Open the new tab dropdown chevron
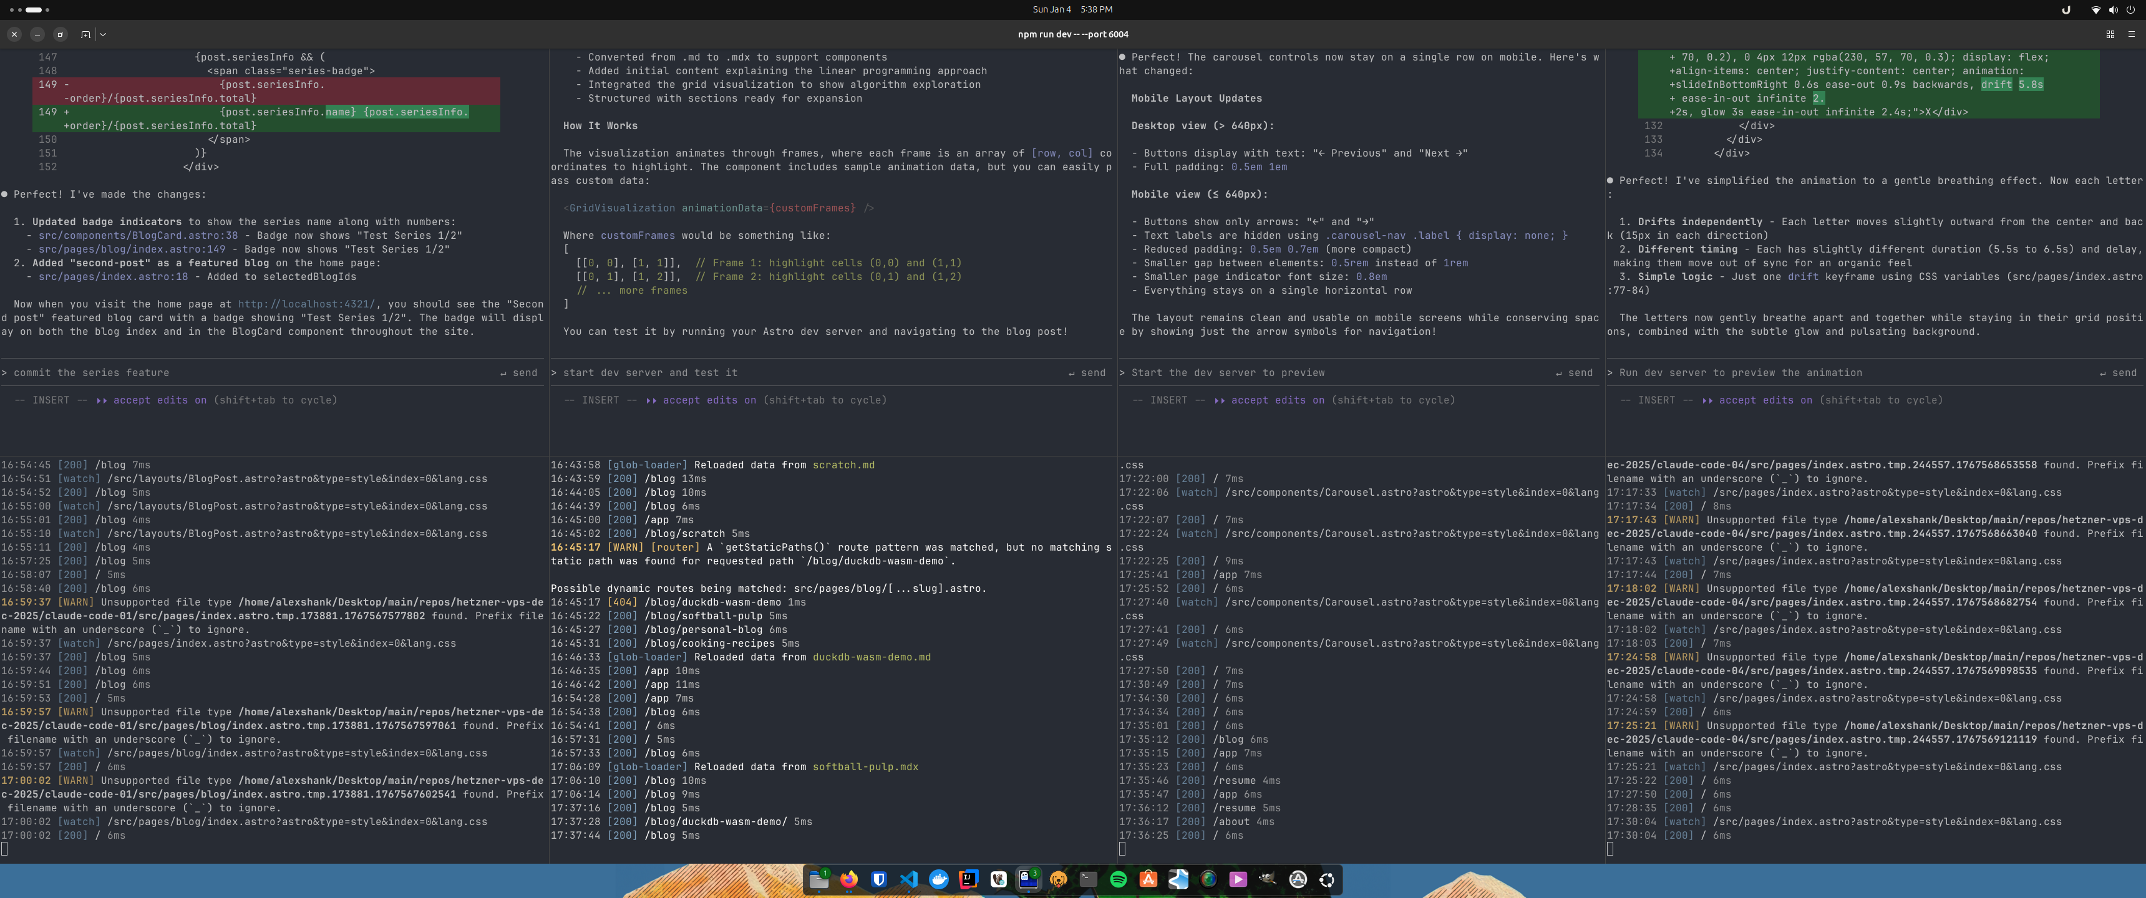 click(102, 34)
